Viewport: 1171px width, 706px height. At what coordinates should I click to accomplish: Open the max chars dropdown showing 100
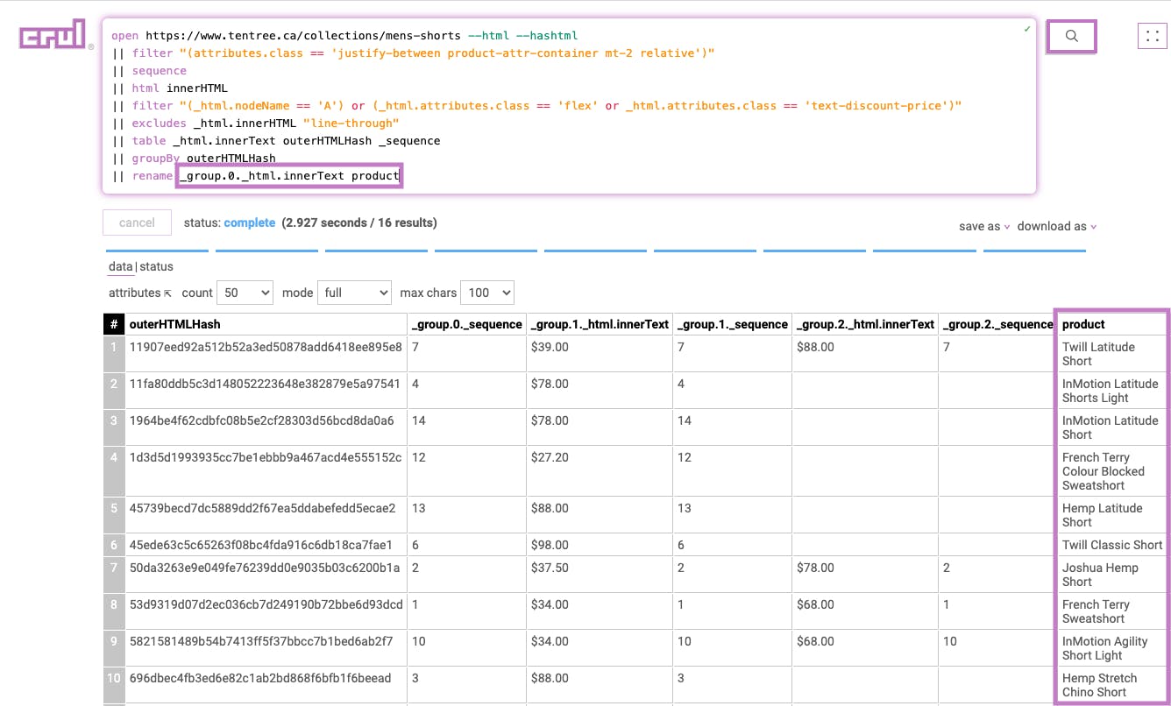pyautogui.click(x=488, y=293)
